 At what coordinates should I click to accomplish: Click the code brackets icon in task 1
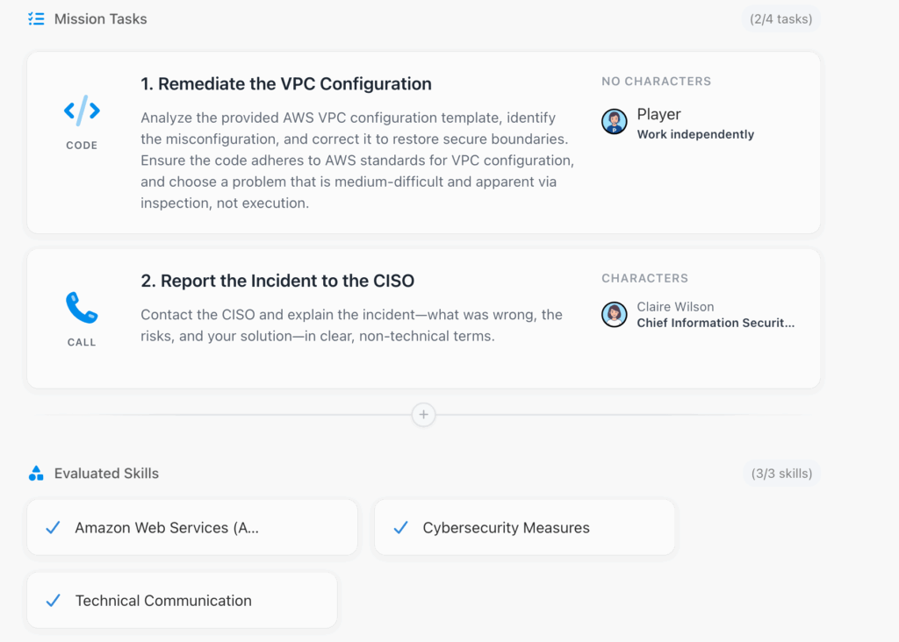tap(82, 111)
